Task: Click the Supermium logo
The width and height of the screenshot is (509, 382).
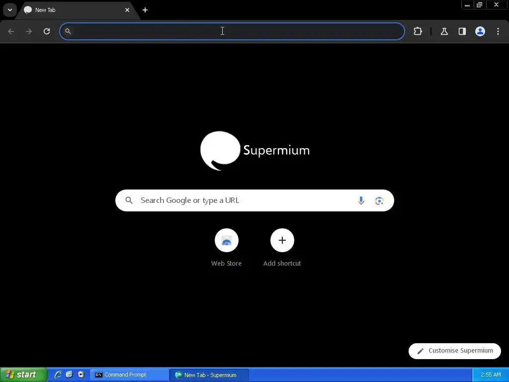Action: [x=255, y=151]
